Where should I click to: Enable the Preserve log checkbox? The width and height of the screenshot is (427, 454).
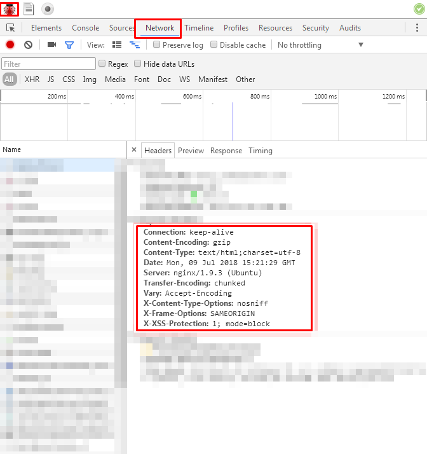[157, 45]
